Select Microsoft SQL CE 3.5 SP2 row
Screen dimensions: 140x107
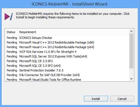click(67, 61)
